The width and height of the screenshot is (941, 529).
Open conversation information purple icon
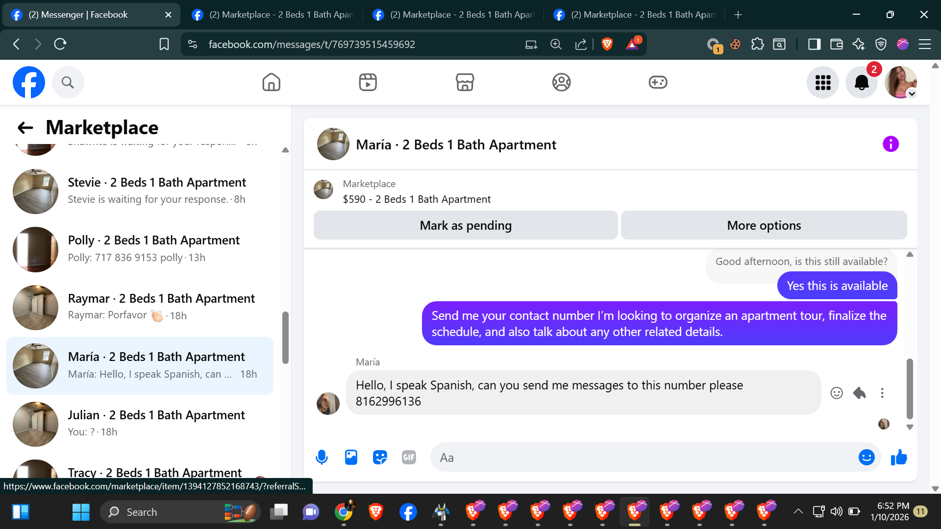[x=891, y=144]
